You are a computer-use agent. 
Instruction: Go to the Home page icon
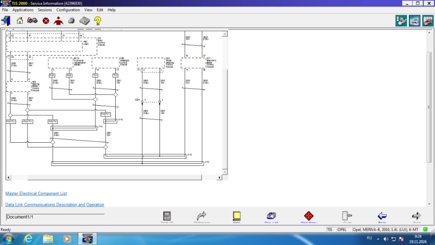(x=20, y=20)
